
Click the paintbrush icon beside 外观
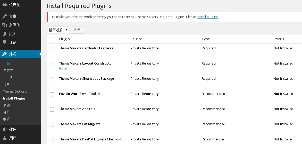pos(5,54)
